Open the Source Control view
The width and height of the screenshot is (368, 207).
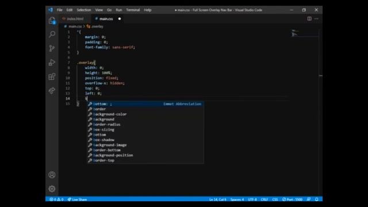[x=52, y=48]
